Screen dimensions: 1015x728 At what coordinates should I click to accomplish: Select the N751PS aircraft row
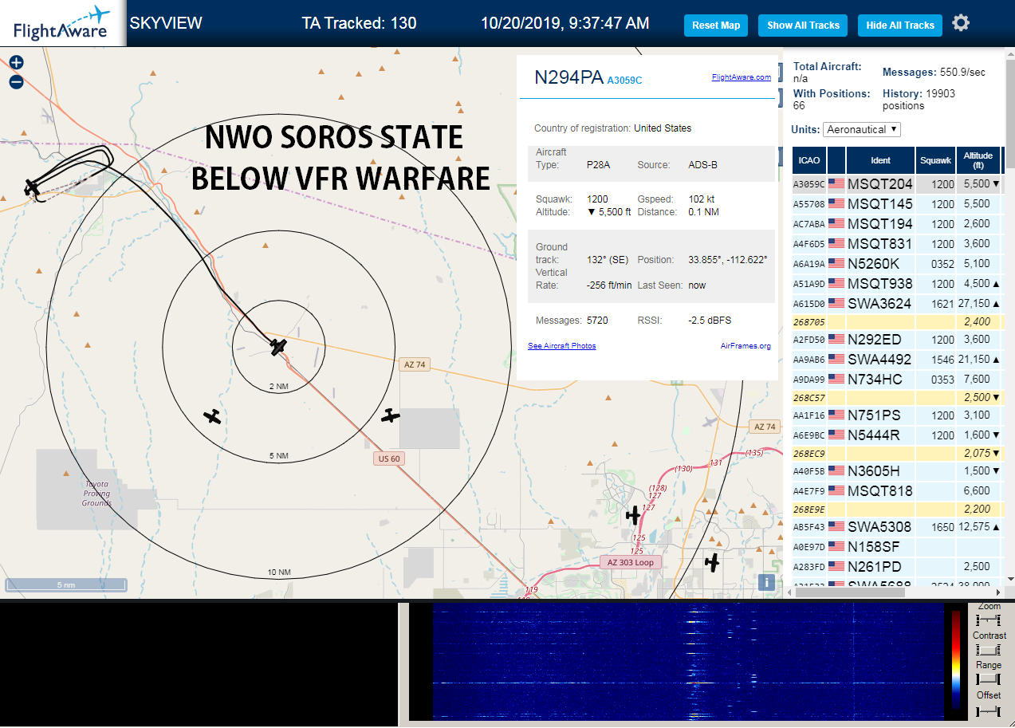point(897,415)
